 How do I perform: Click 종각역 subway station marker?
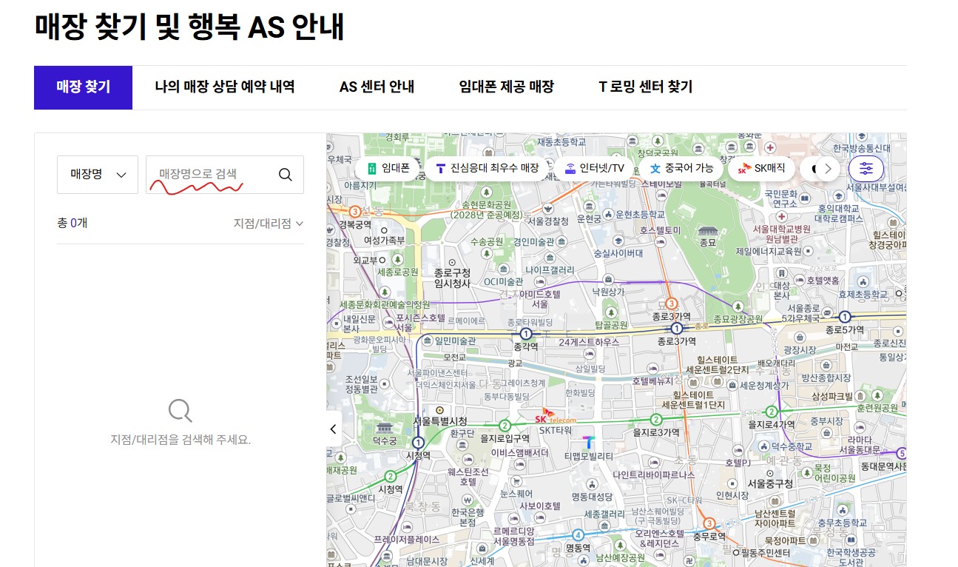click(x=526, y=334)
